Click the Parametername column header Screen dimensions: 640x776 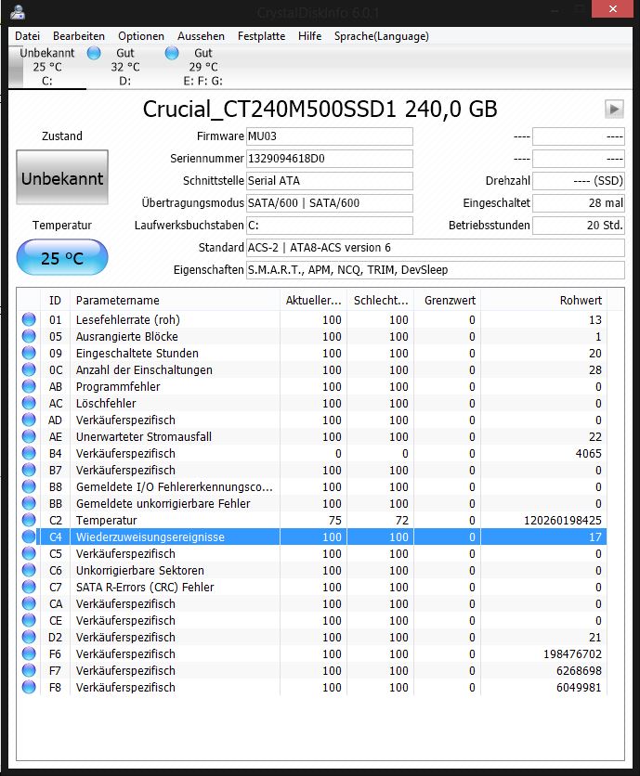tap(175, 301)
